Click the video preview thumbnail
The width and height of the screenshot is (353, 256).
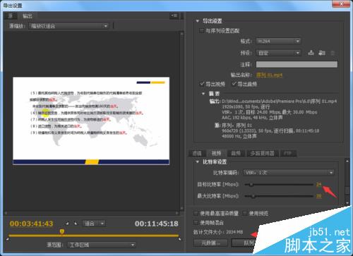point(91,121)
